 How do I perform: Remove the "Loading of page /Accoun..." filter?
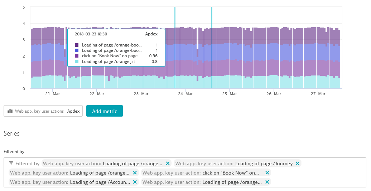click(135, 182)
